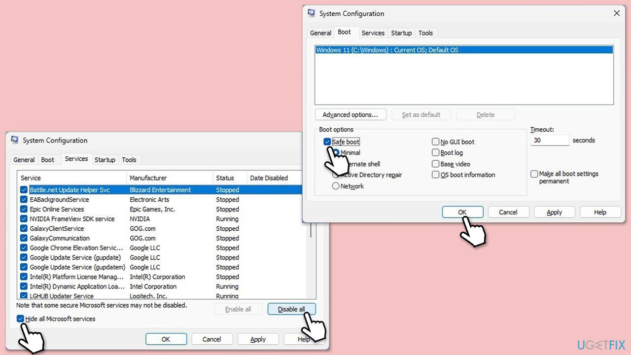Screen dimensions: 631x355
Task: Click the Disable all button
Action: (x=291, y=309)
